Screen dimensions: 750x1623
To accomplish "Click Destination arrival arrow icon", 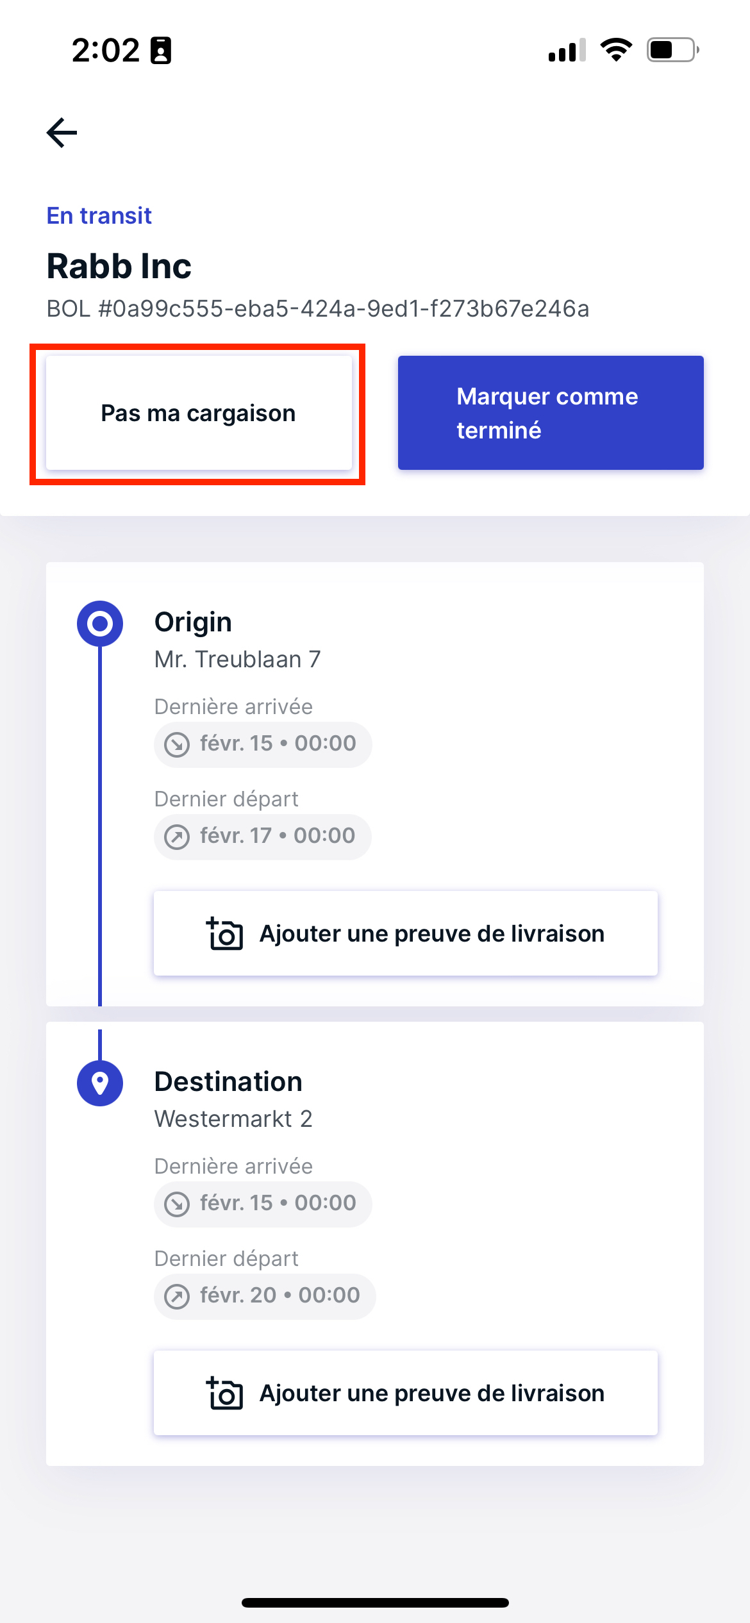I will [x=177, y=1204].
